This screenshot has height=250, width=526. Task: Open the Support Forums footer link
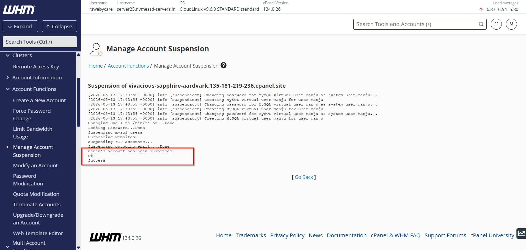tap(445, 235)
